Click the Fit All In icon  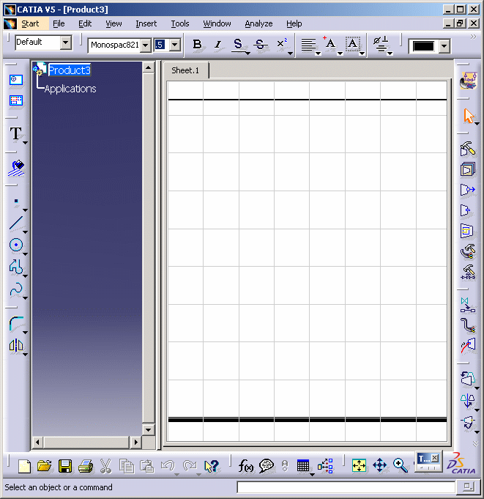point(359,465)
